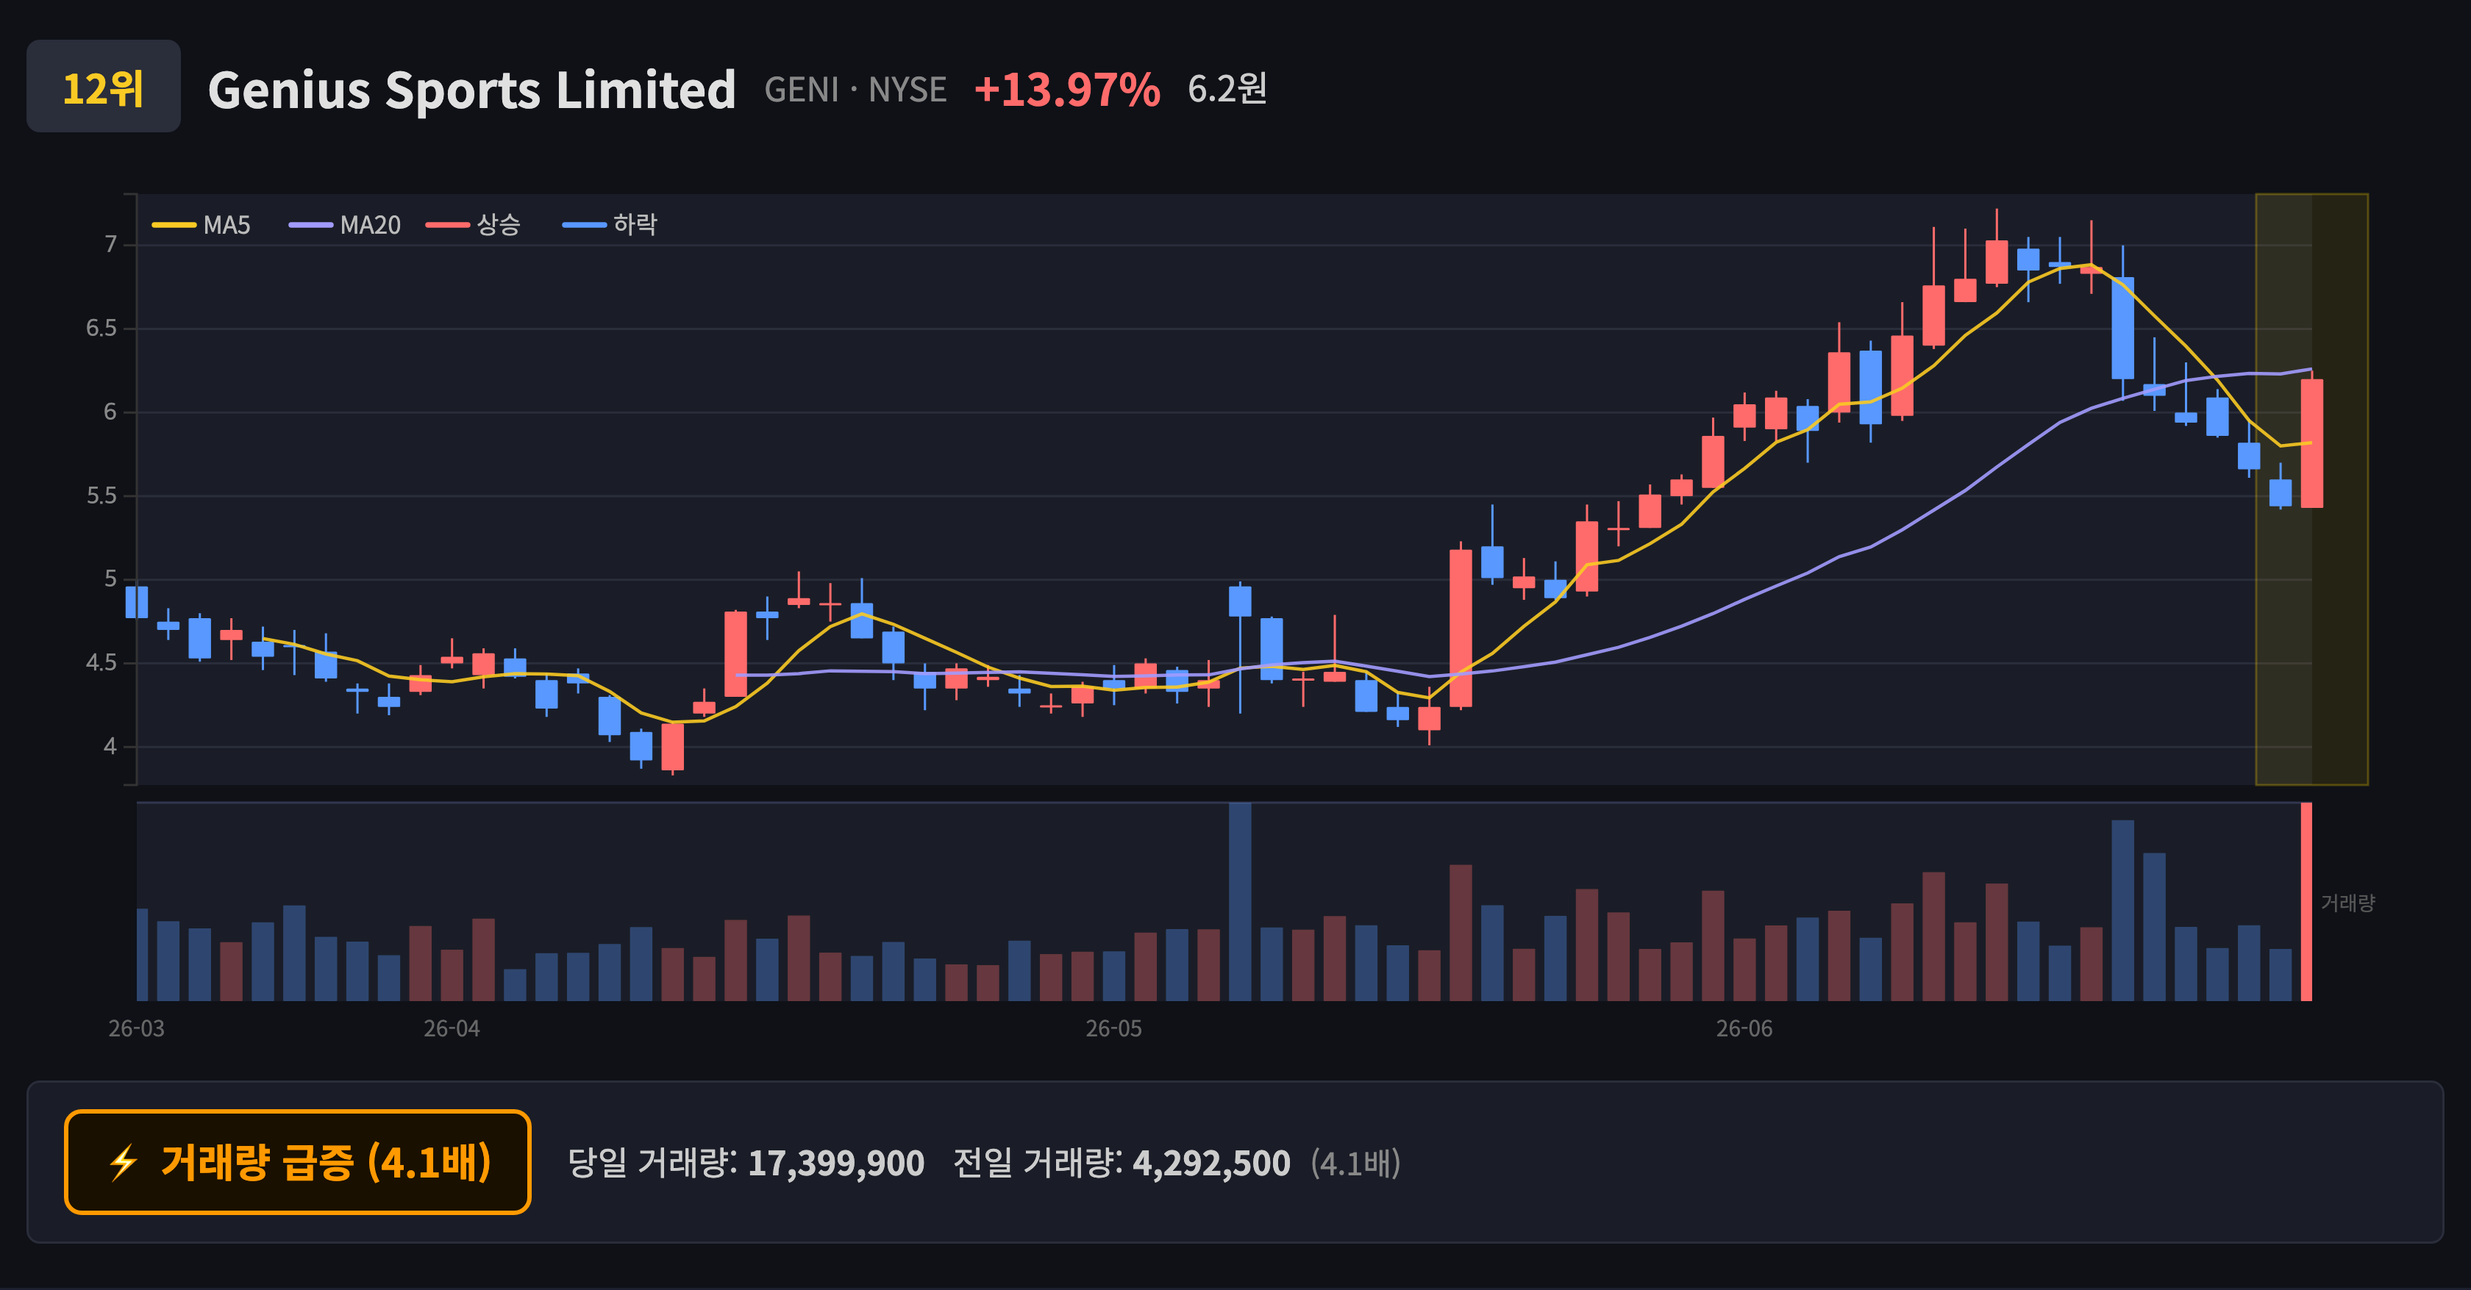Image resolution: width=2471 pixels, height=1290 pixels.
Task: Click the 6 price axis label
Action: pos(110,412)
